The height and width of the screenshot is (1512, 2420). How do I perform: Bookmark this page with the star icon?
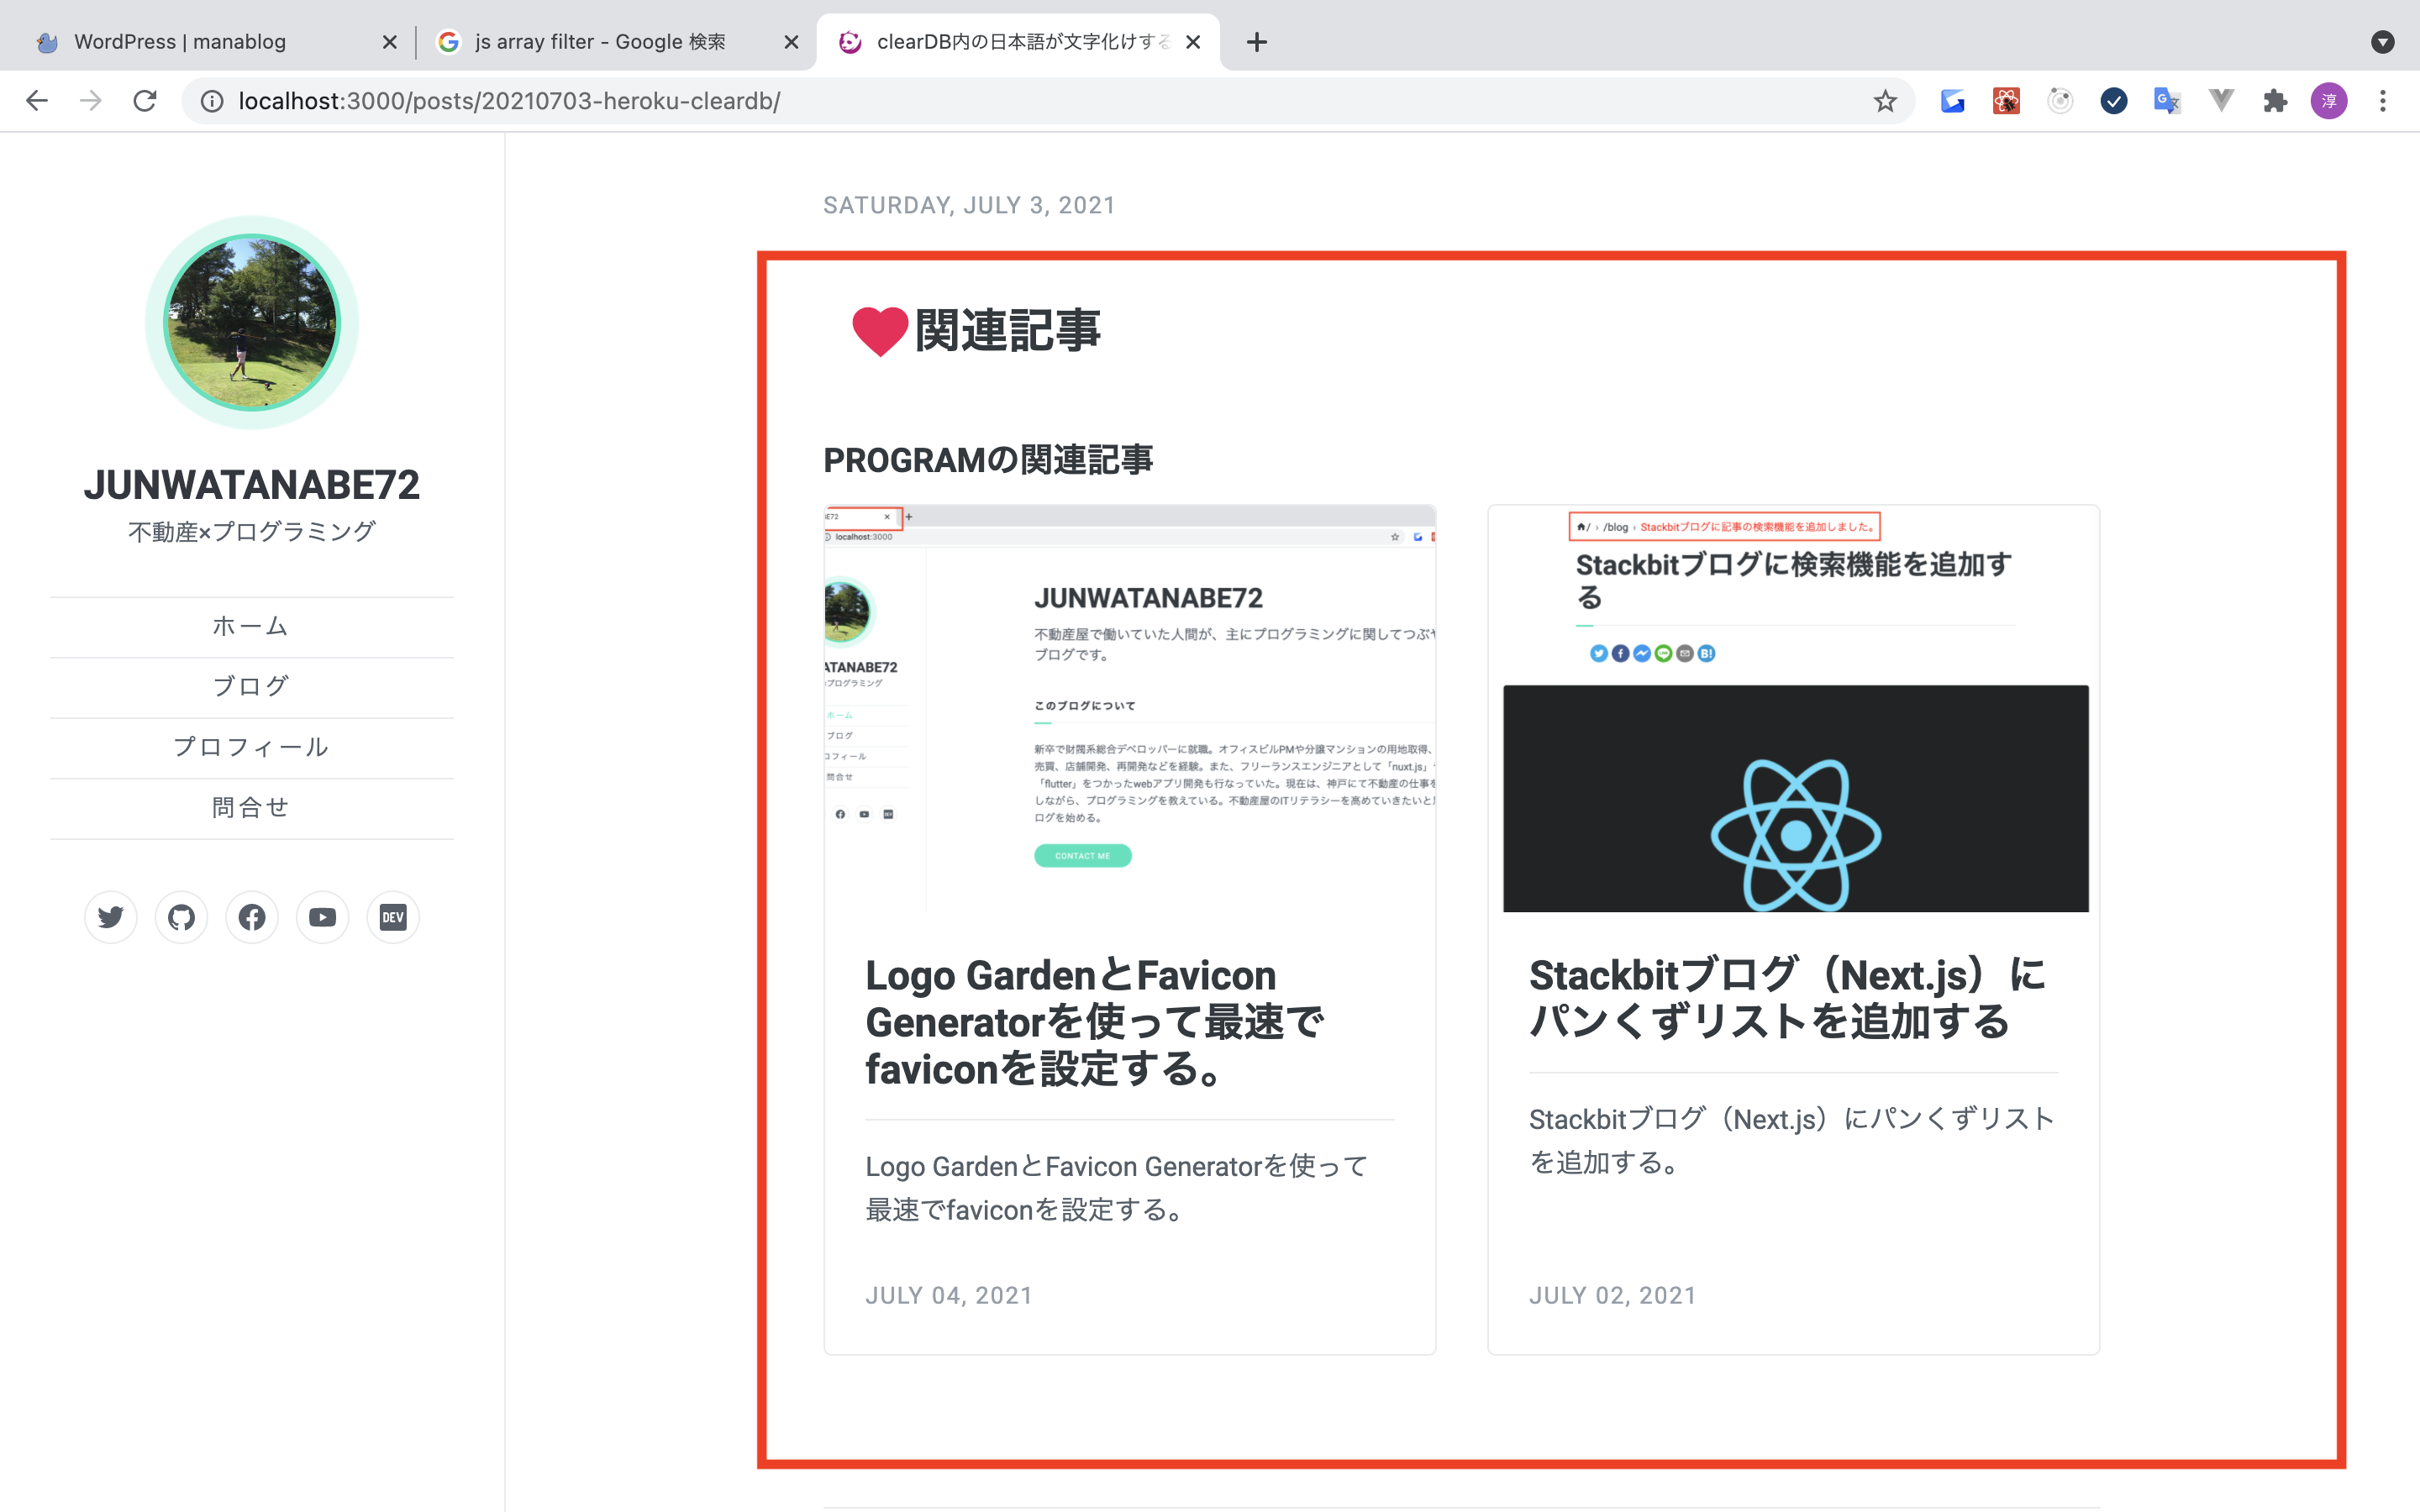pos(1885,101)
